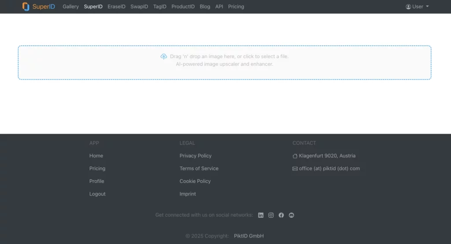Open the API nav link
The image size is (451, 244).
pyautogui.click(x=219, y=7)
